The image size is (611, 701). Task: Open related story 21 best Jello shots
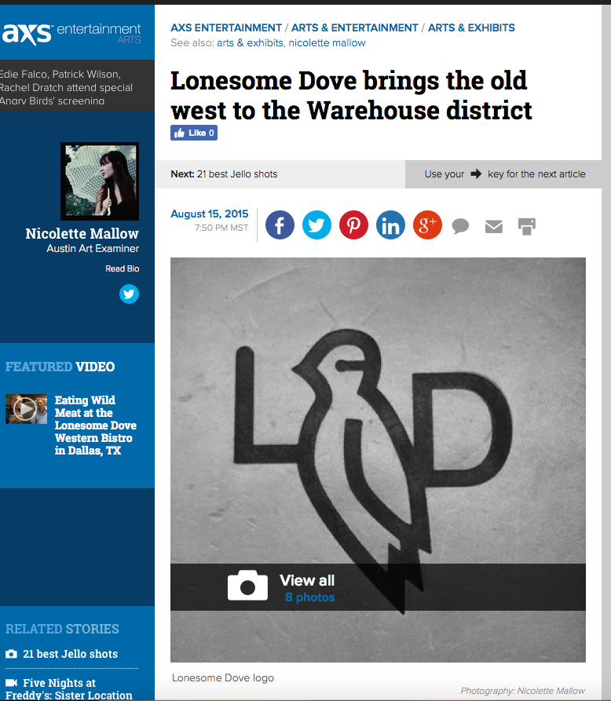[70, 654]
